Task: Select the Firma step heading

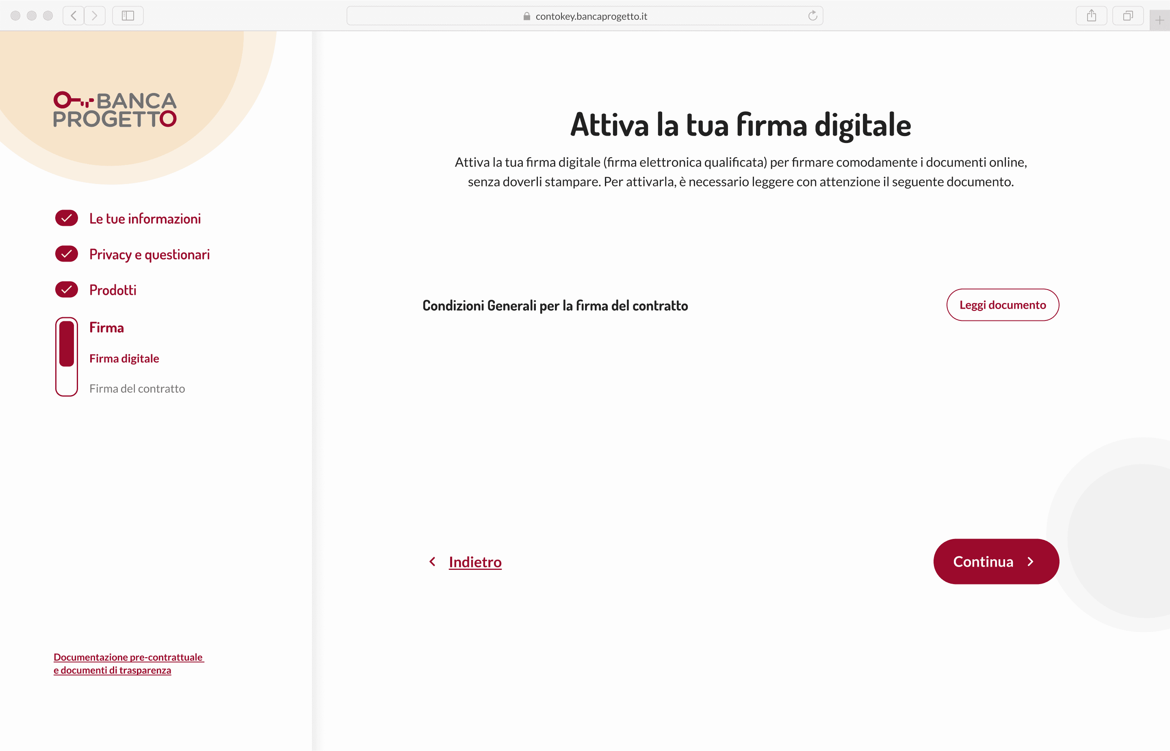Action: 106,327
